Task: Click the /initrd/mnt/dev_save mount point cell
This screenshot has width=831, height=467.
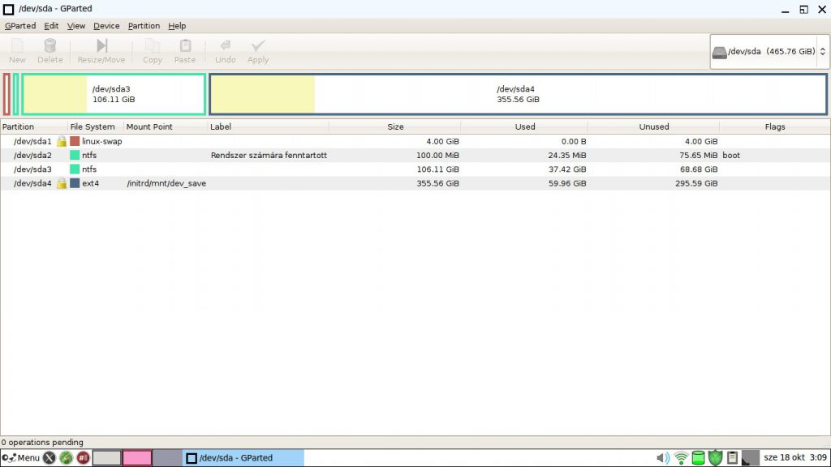Action: click(x=166, y=183)
